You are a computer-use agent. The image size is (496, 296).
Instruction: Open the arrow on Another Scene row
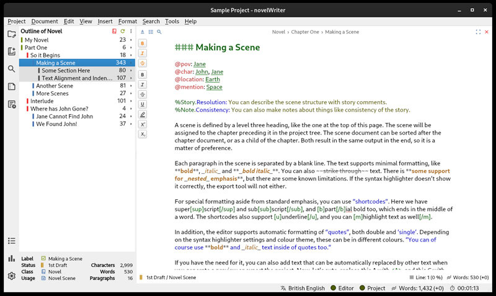131,86
